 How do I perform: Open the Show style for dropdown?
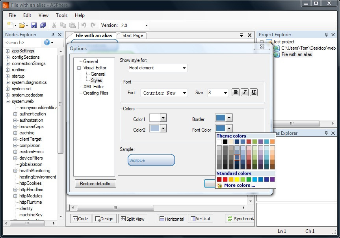pyautogui.click(x=184, y=68)
